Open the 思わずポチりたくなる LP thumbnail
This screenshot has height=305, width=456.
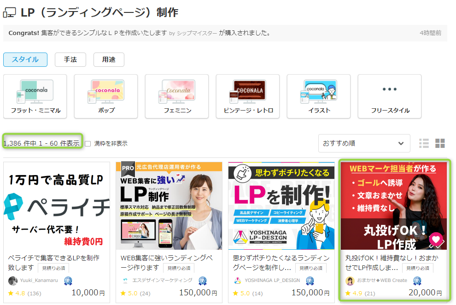click(x=281, y=206)
